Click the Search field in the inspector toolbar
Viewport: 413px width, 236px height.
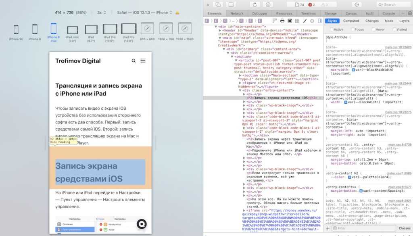tap(393, 4)
